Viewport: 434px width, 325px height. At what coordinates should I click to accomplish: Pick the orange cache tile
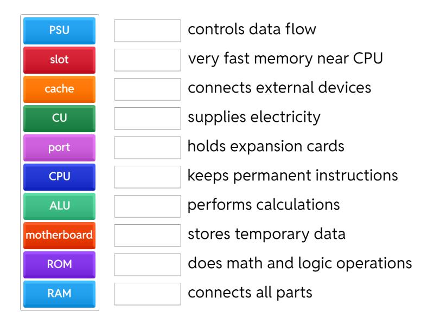60,89
